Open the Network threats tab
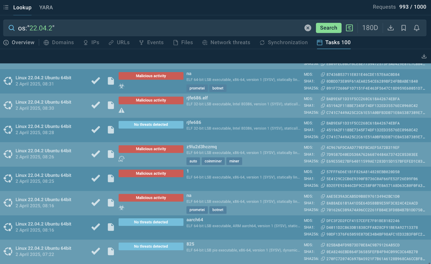 pos(230,42)
